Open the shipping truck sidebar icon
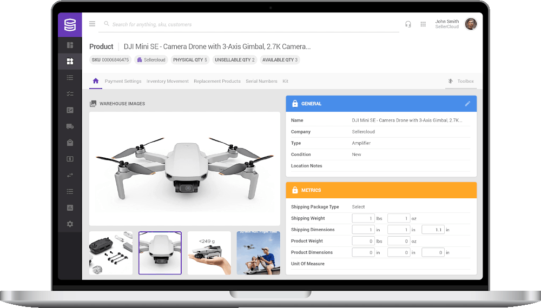541x308 pixels. [x=70, y=126]
